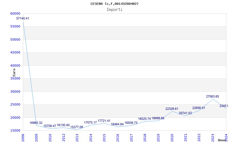Click the 16965.32 data label

[x=36, y=123]
